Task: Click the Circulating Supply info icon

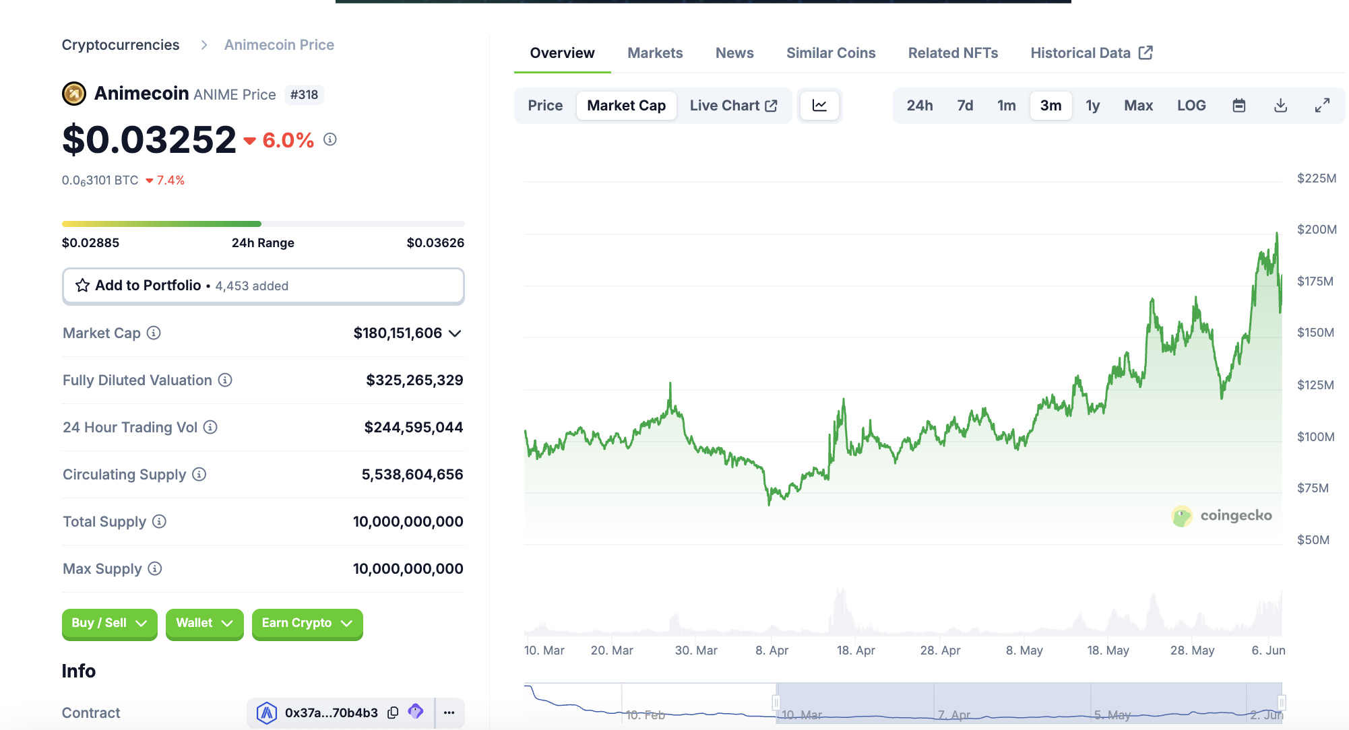Action: 199,474
